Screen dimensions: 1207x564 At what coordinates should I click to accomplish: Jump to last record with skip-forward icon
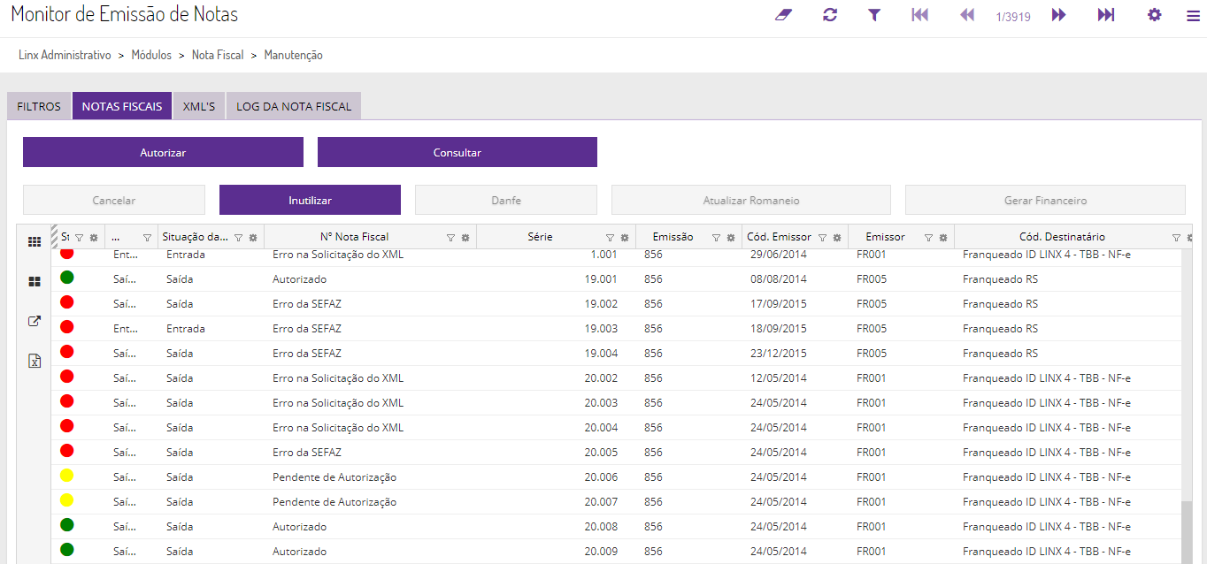(x=1106, y=15)
